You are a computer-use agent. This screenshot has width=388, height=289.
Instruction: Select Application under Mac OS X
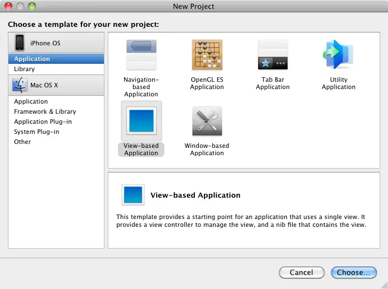tap(56, 101)
